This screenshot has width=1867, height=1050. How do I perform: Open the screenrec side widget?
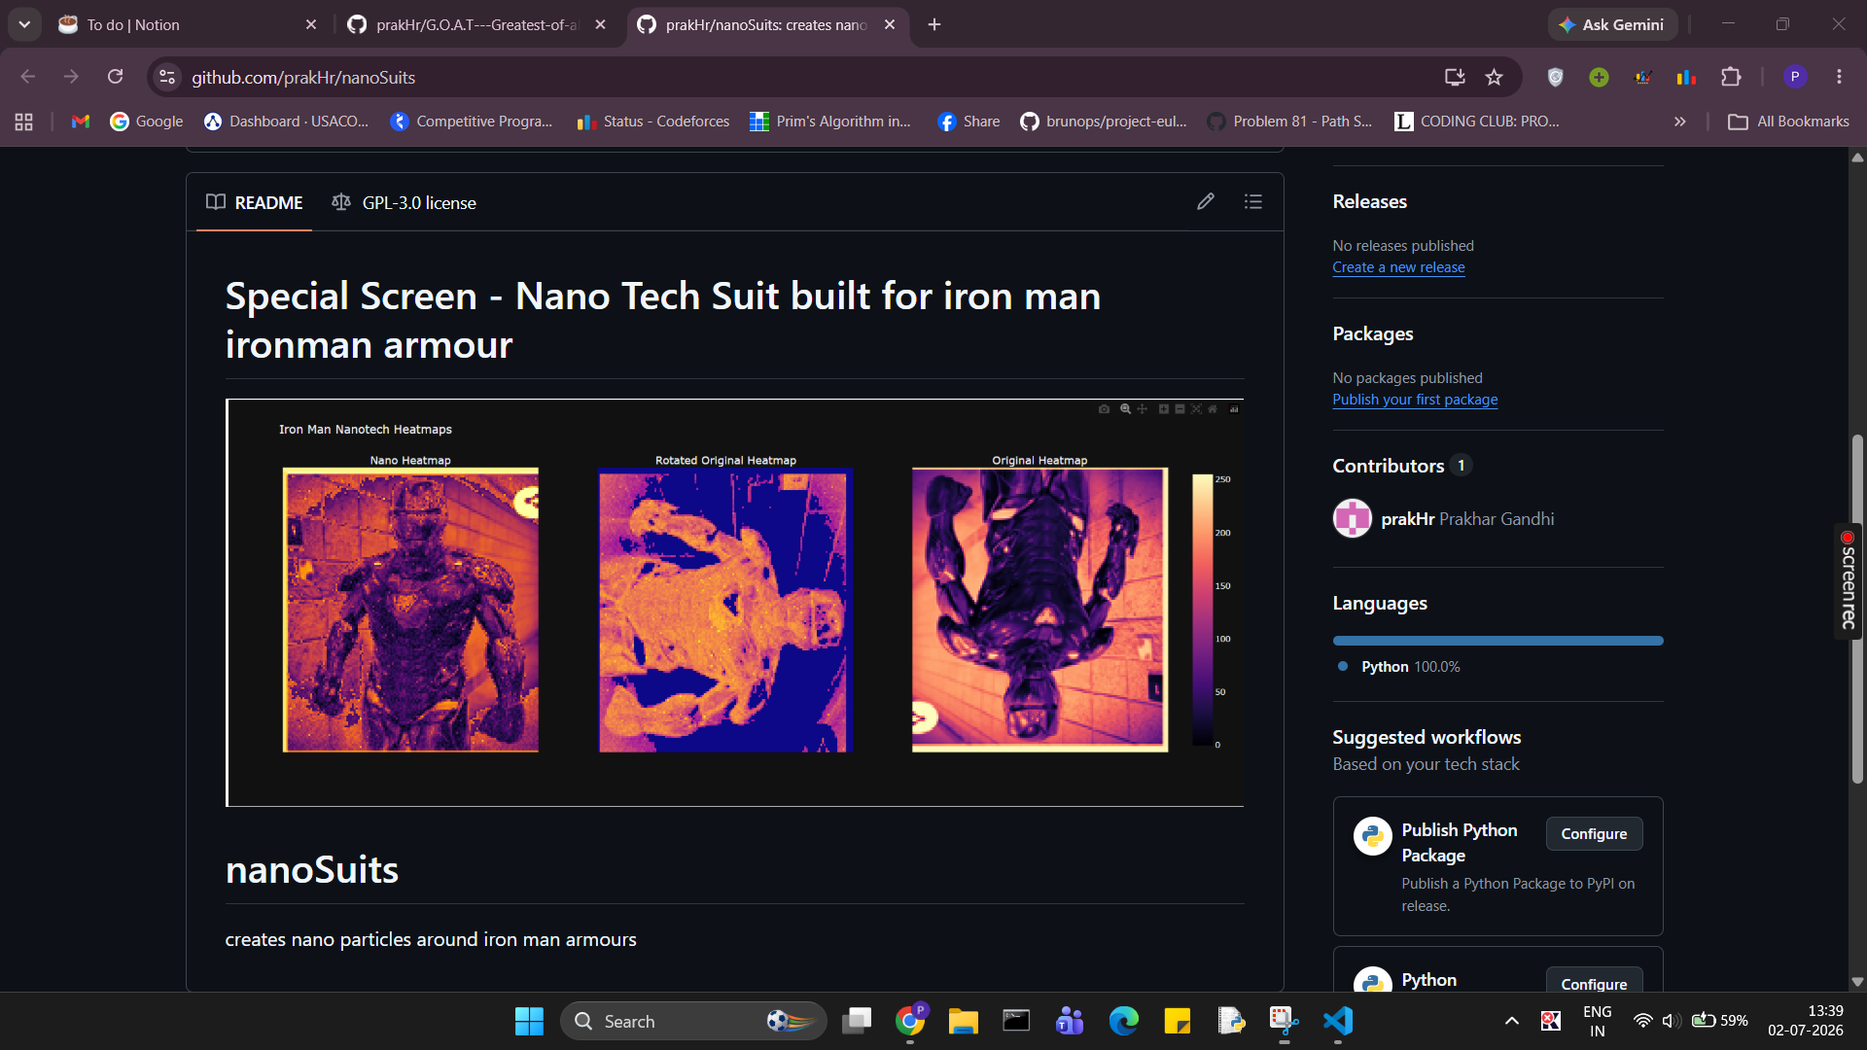[1848, 580]
